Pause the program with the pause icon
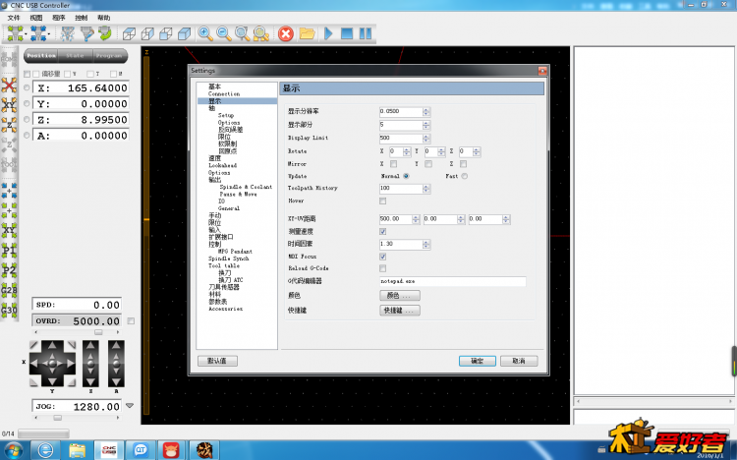This screenshot has width=737, height=460. 366,33
